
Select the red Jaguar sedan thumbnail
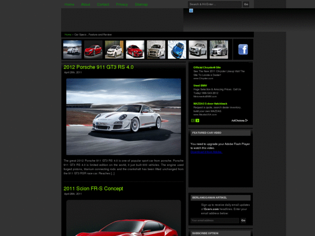135,49
